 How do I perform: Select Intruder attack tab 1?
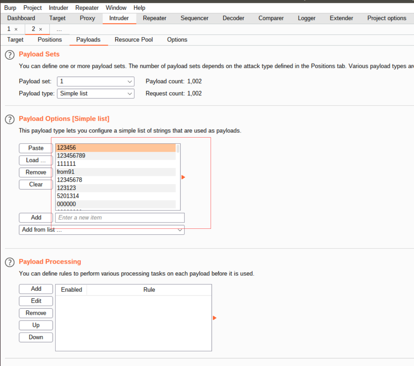9,29
